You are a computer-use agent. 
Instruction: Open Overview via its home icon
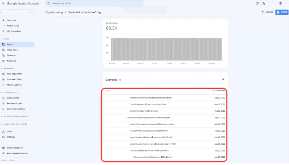click(x=3, y=20)
